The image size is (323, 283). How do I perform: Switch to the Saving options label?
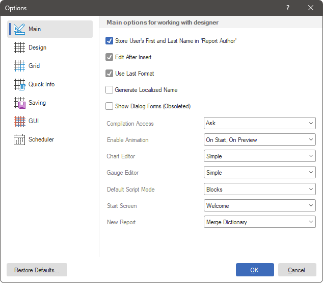tap(37, 103)
